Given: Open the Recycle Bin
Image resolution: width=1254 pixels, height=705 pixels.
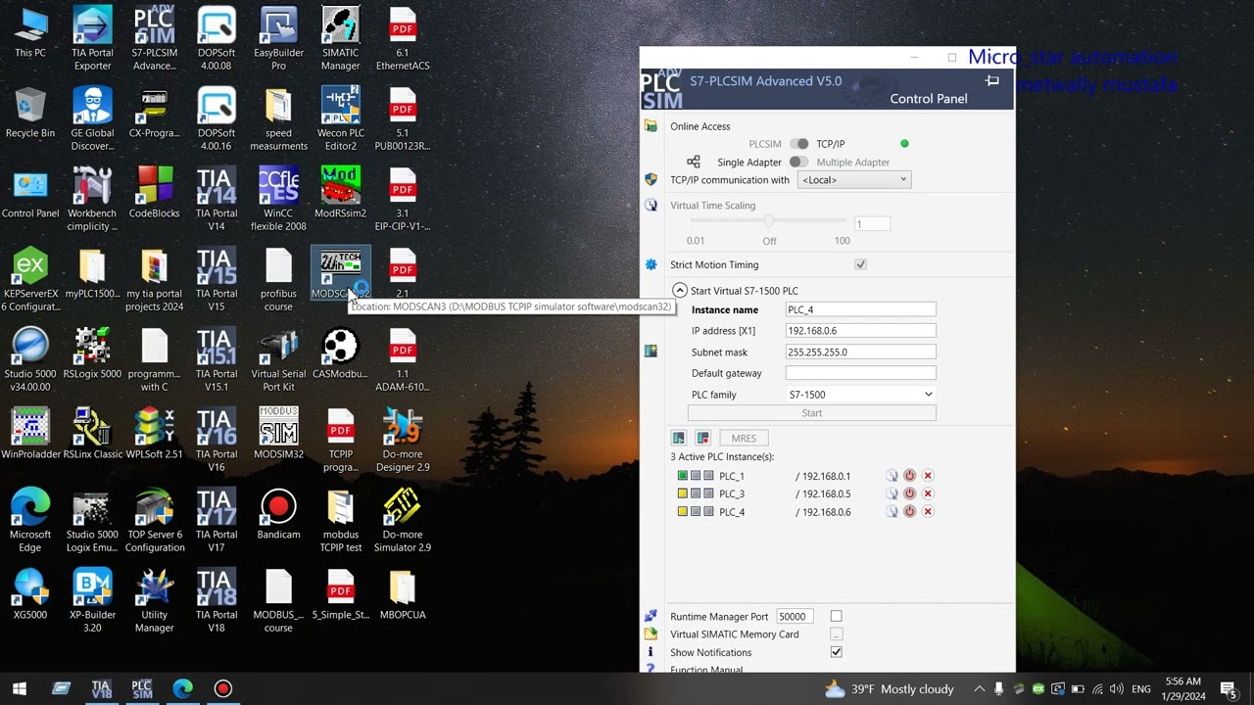Looking at the screenshot, I should pos(30,113).
